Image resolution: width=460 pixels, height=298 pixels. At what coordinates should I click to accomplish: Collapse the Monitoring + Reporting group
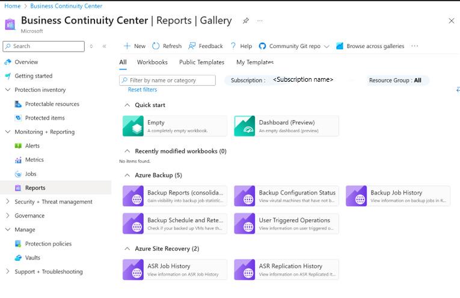(8, 132)
